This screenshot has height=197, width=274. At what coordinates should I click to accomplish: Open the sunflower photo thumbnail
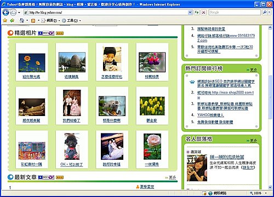(32, 62)
